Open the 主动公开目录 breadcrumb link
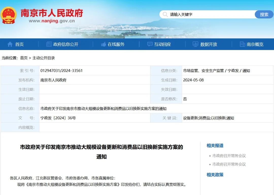Screen dimensions: 274x195 tap(44, 58)
